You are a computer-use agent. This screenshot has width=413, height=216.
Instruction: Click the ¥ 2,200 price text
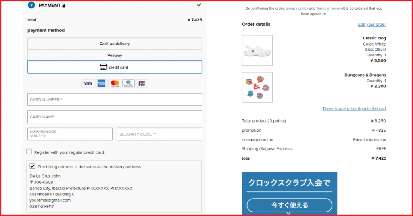click(378, 86)
